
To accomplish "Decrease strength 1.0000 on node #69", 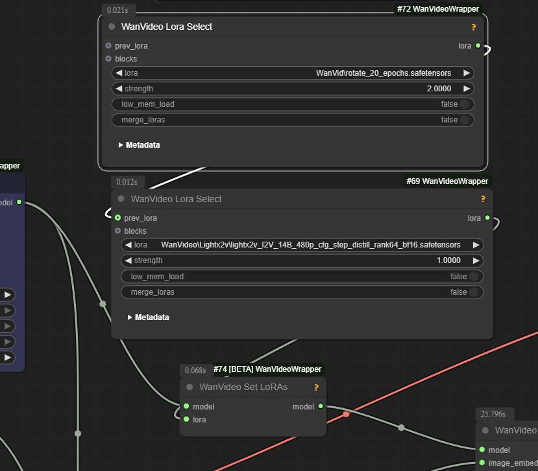I will click(x=128, y=260).
